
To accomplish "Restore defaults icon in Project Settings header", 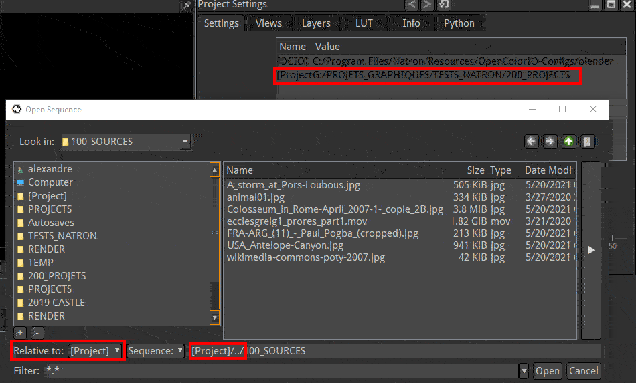I will (x=444, y=5).
